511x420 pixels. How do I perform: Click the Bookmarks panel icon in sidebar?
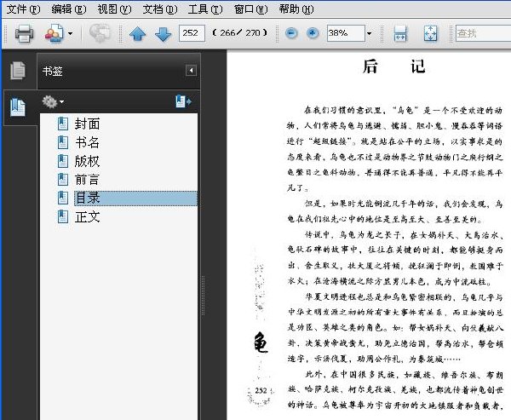pos(18,107)
